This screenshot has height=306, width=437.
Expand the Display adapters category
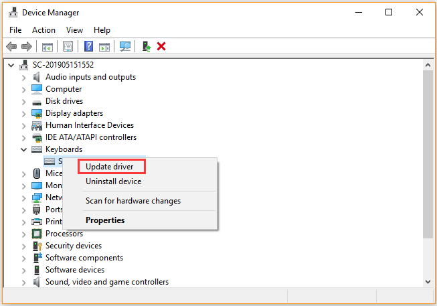pyautogui.click(x=25, y=113)
